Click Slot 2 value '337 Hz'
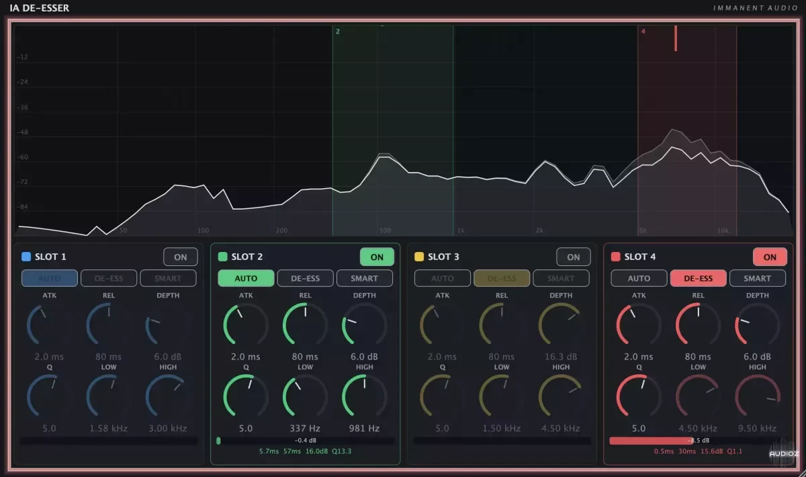The height and width of the screenshot is (477, 806). (x=305, y=428)
